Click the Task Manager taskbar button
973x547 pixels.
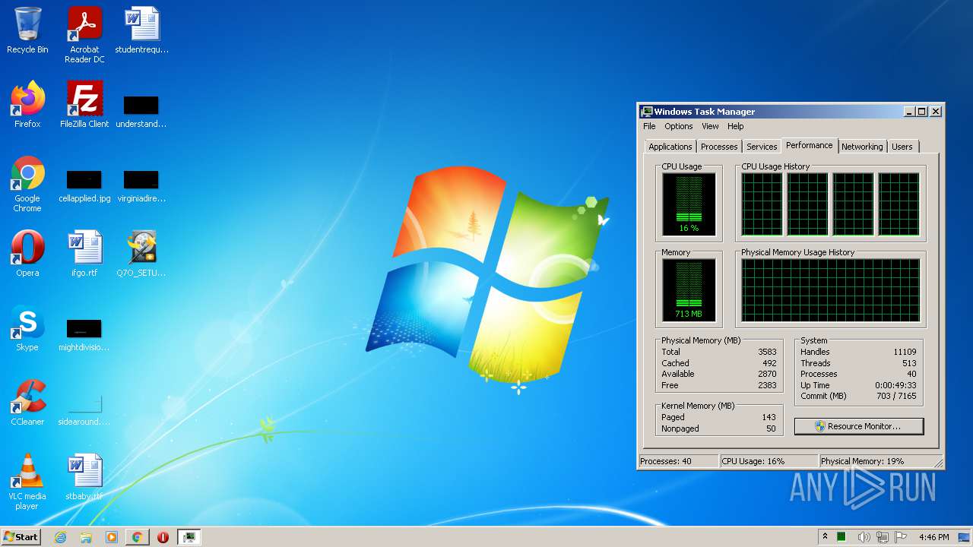pos(189,537)
